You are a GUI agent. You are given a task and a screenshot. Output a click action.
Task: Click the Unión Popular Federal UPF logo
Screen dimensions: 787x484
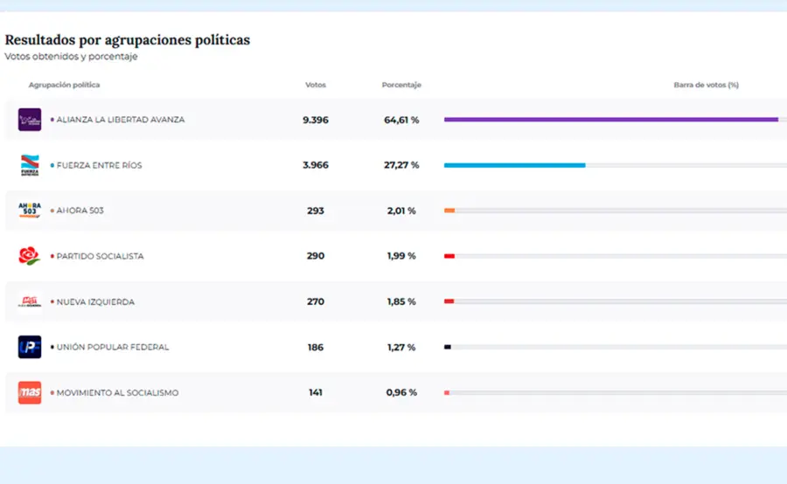click(x=30, y=347)
